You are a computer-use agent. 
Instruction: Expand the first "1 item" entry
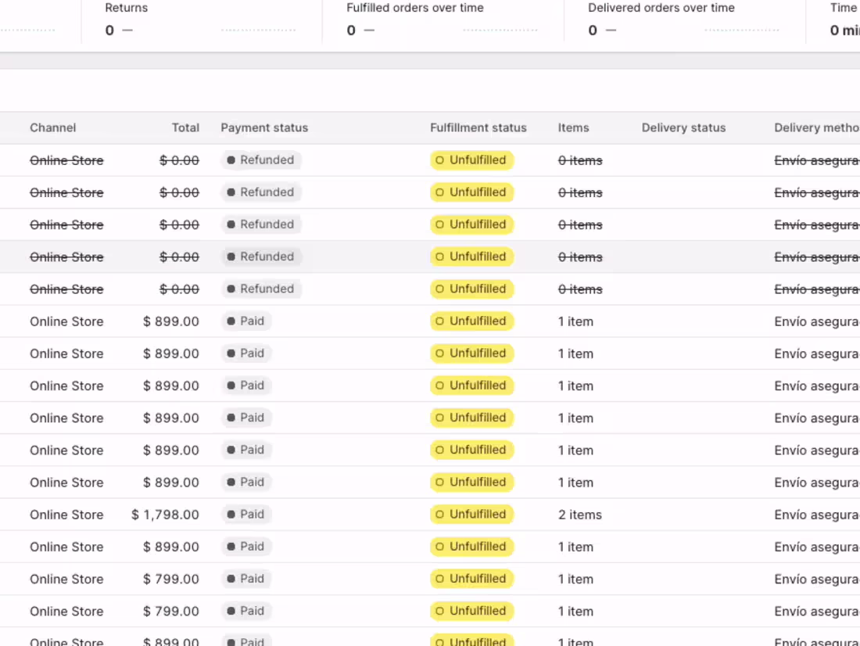tap(575, 321)
